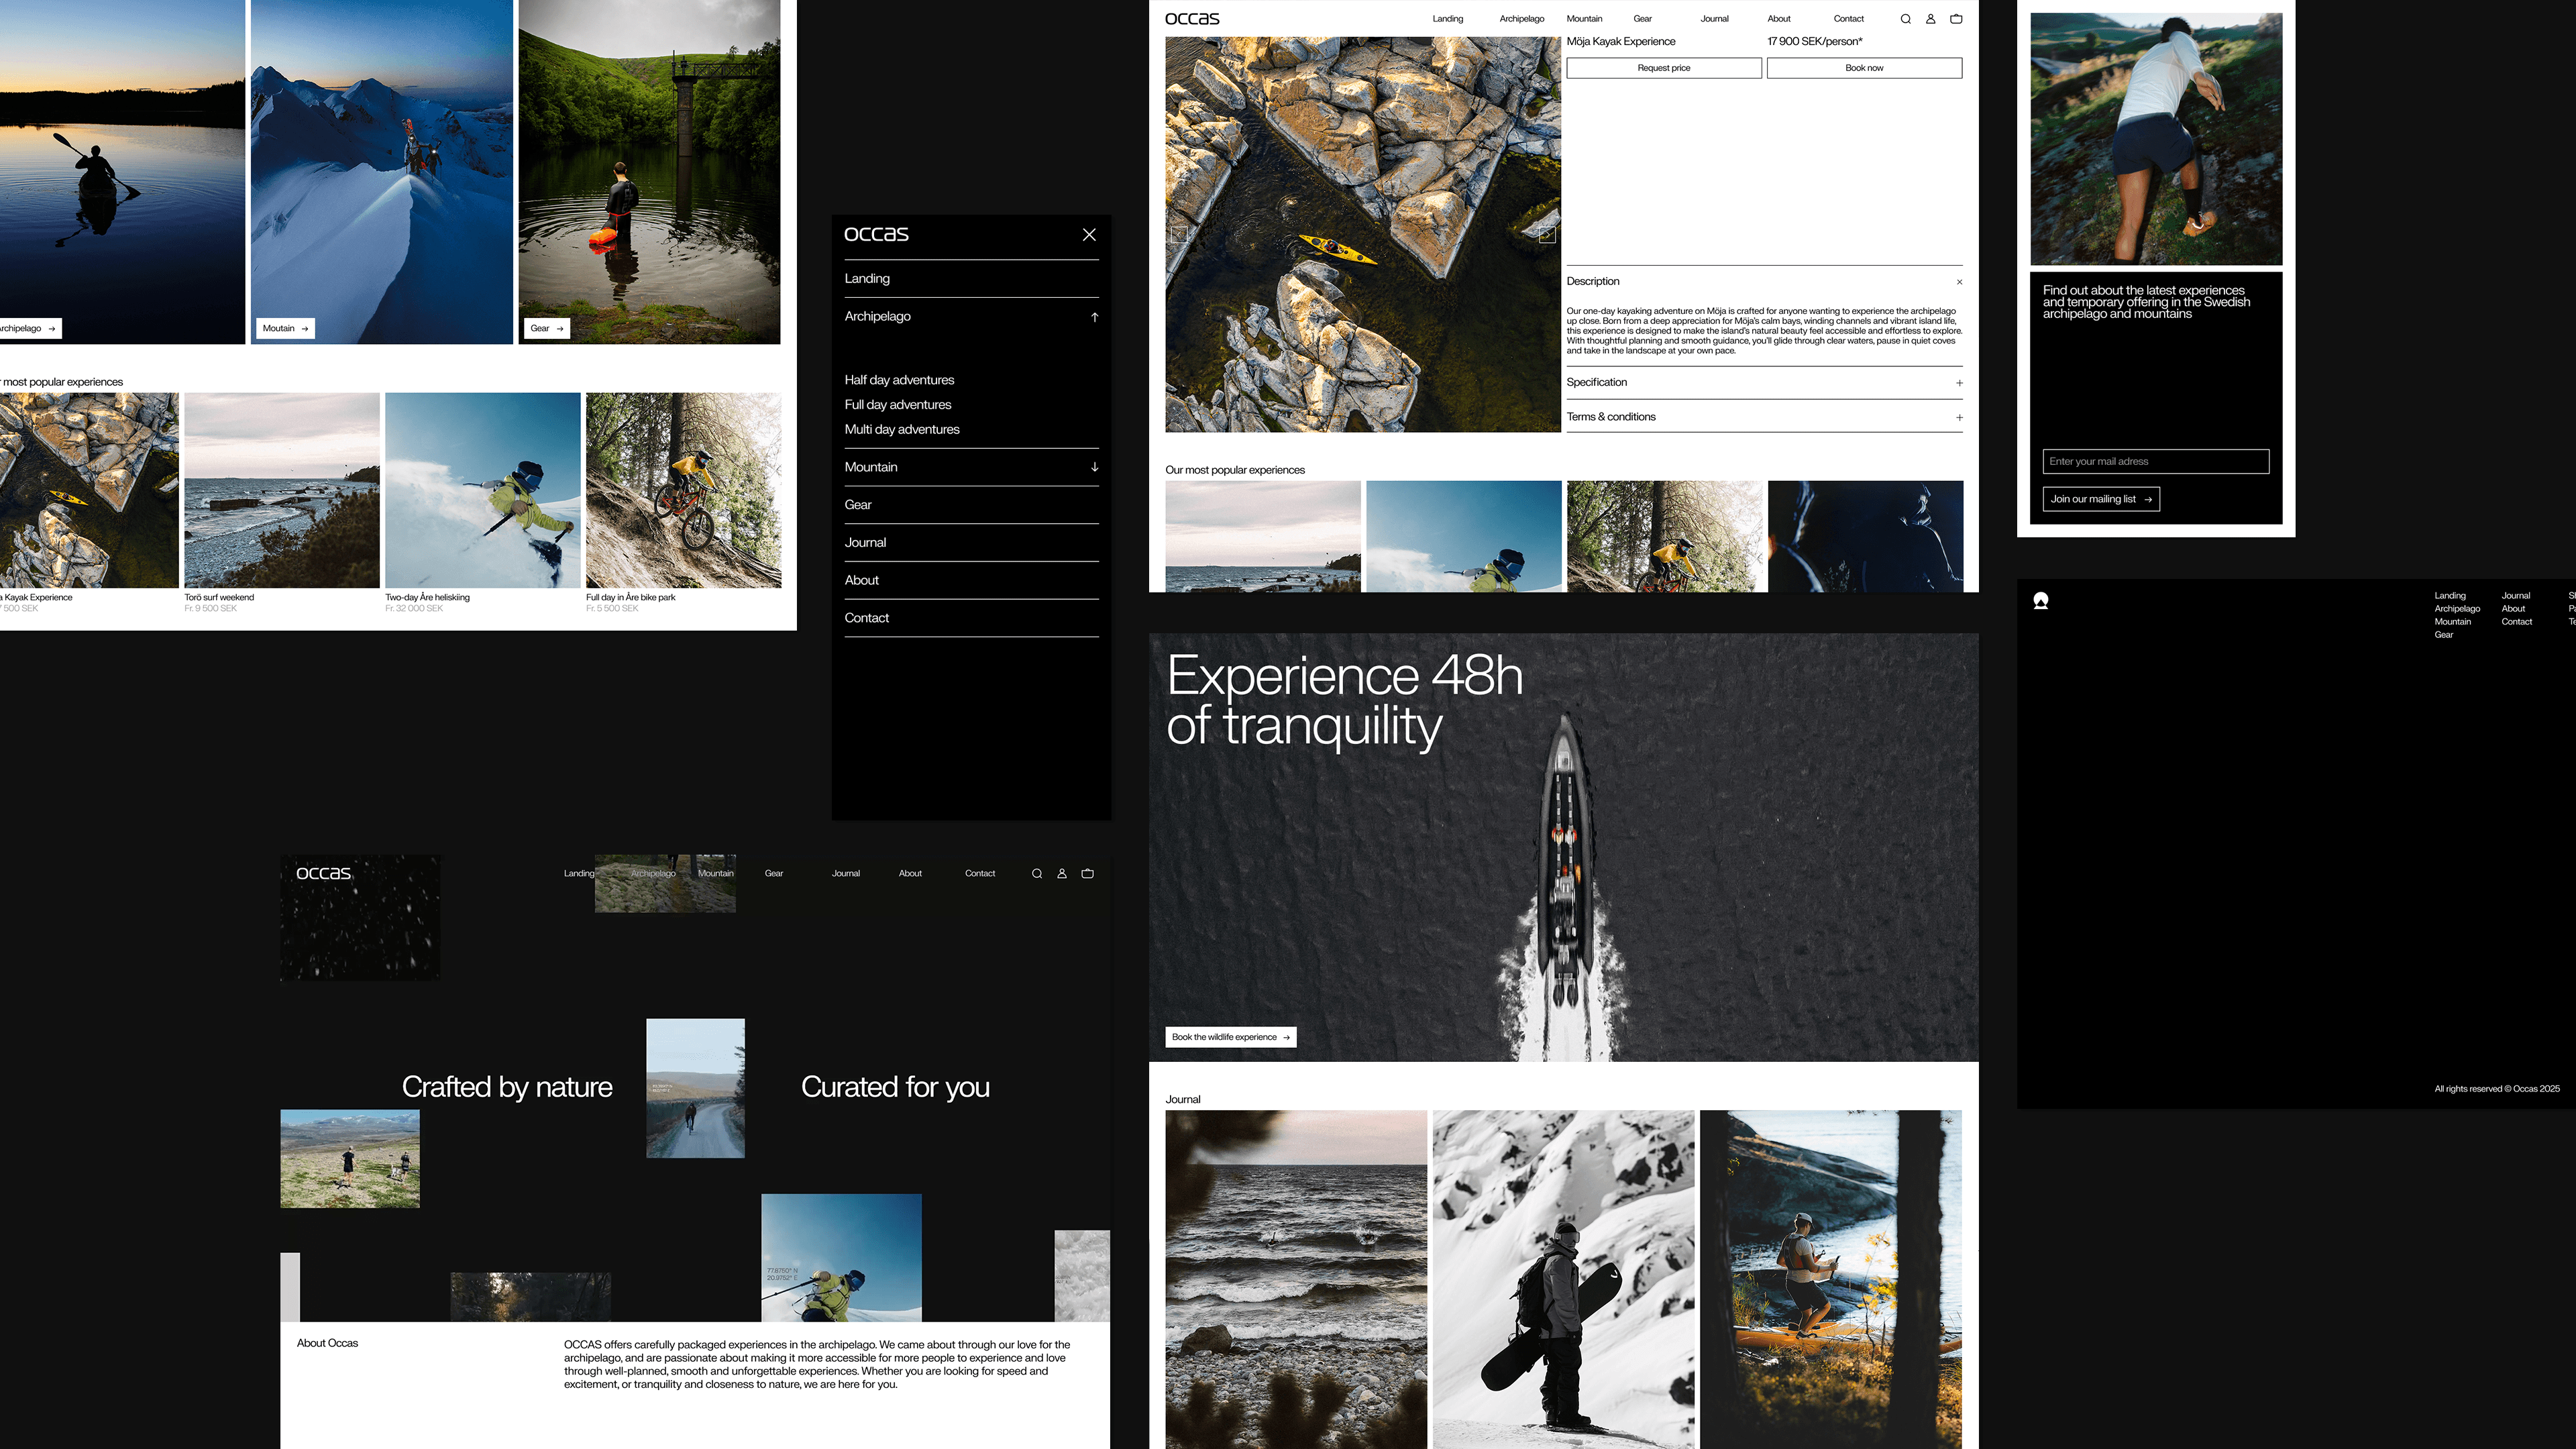Expand the Terms & conditions section
Image resolution: width=2576 pixels, height=1449 pixels.
pos(1959,418)
